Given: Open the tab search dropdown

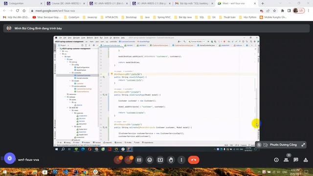Looking at the screenshot, I should 280,3.
